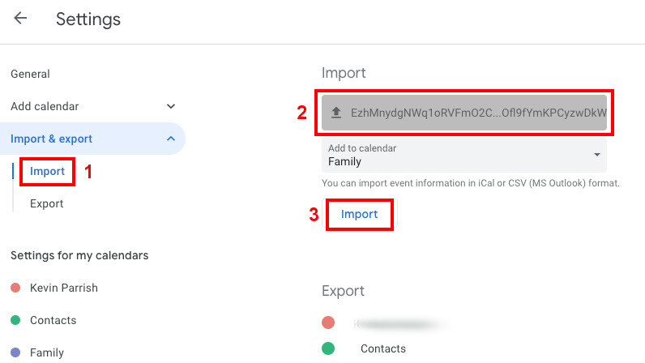
Task: Open Contacts calendar settings in sidebar
Action: [53, 320]
